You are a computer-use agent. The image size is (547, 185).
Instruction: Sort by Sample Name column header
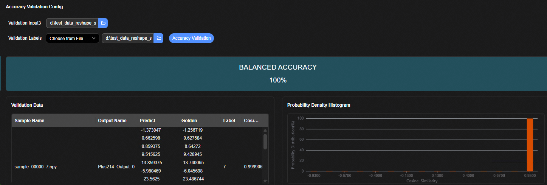[x=29, y=121]
